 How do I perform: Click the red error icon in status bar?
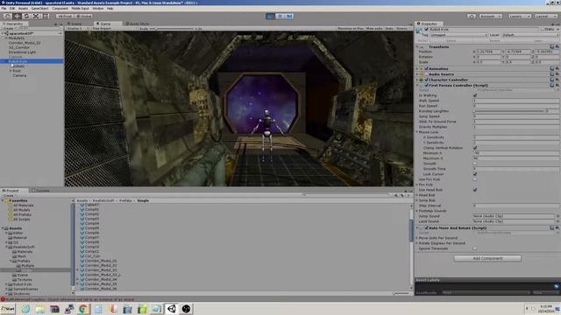[3, 299]
